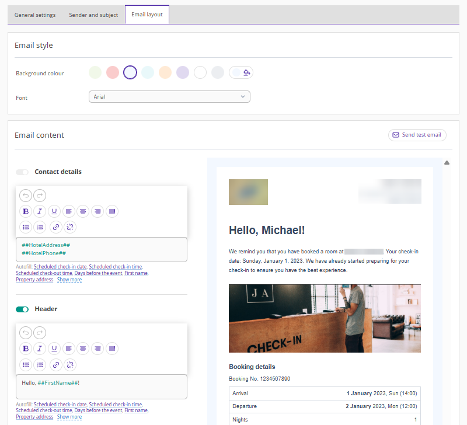The width and height of the screenshot is (467, 425).
Task: Center align in Contact details editor
Action: coord(83,211)
